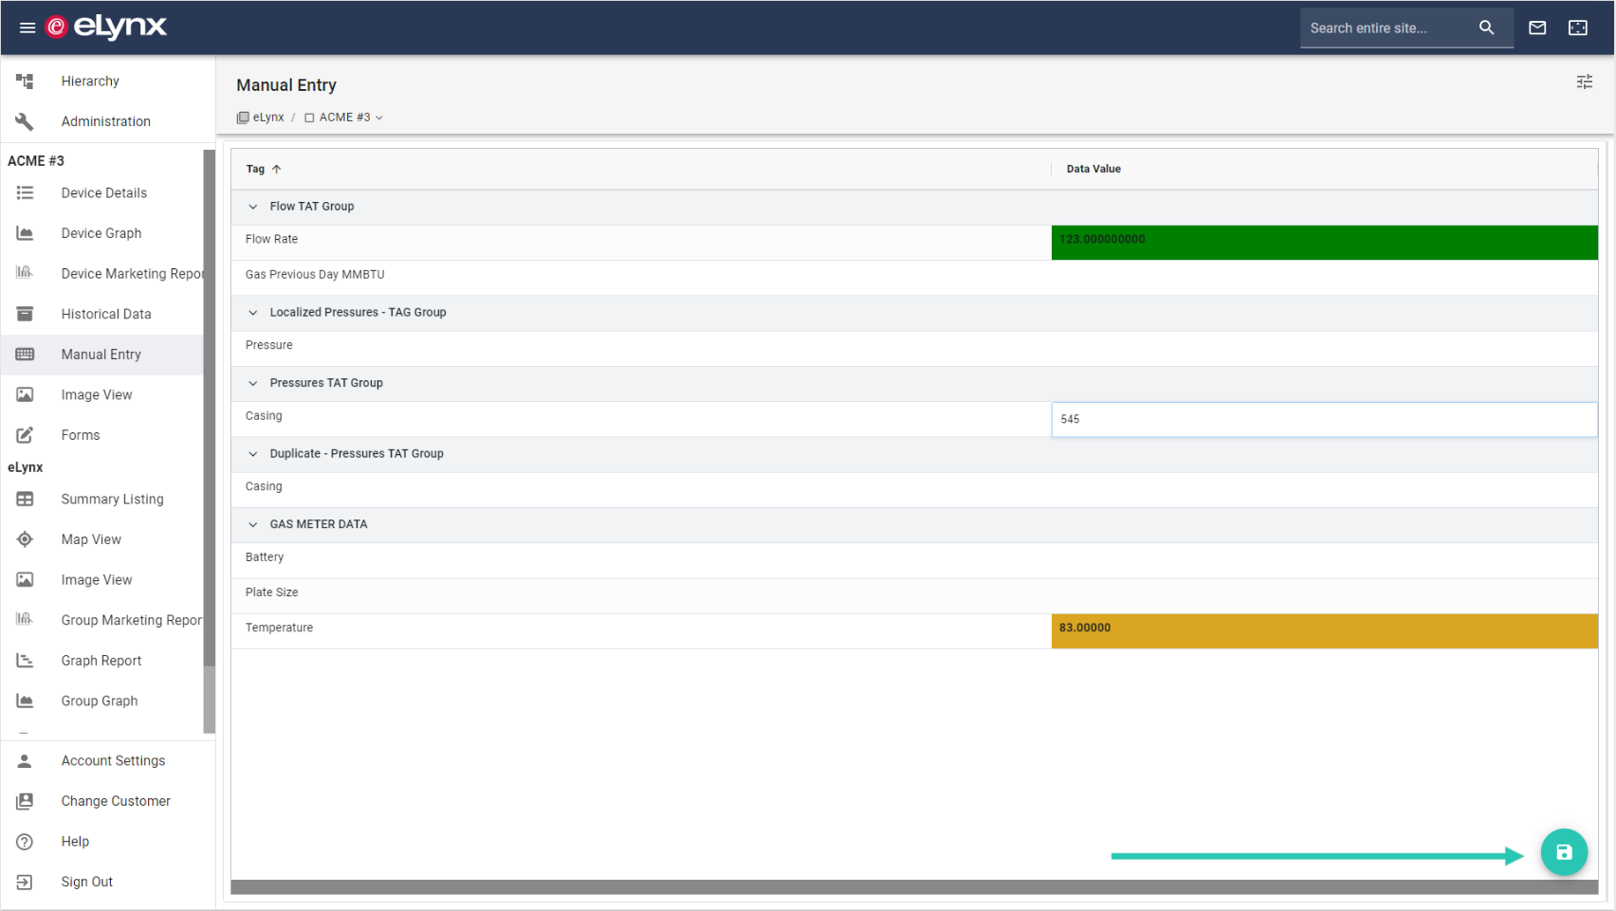Open Map View link
The image size is (1616, 911).
pyautogui.click(x=91, y=539)
